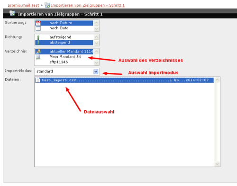Click the Dateien list scroll-up arrow
The height and width of the screenshot is (186, 237).
[x=217, y=80]
